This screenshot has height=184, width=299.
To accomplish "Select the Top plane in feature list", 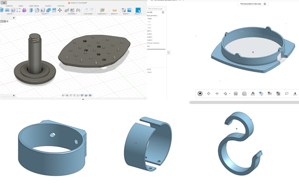I will (x=149, y=21).
